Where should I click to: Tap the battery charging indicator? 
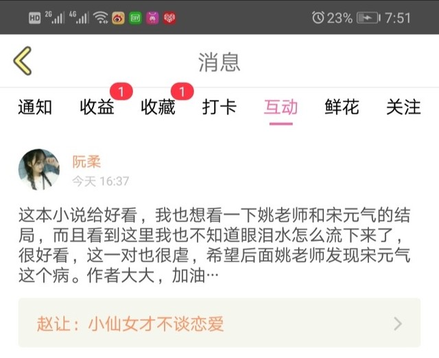(369, 18)
